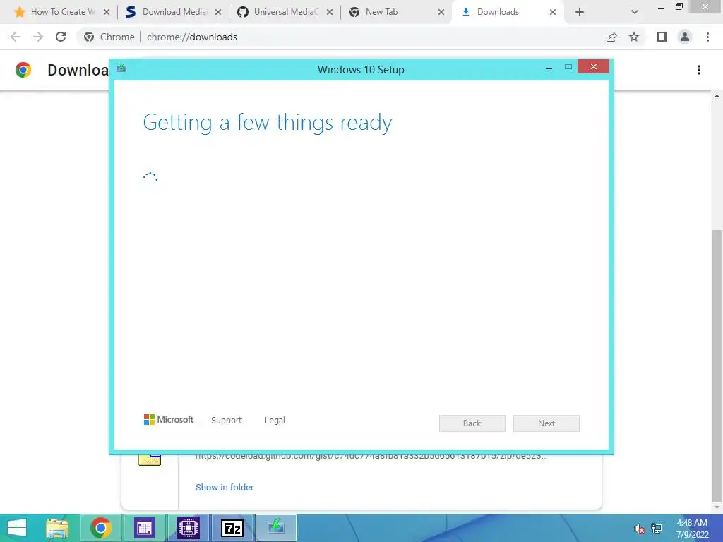Maximize the Windows 10 Setup window
The height and width of the screenshot is (542, 723).
[x=568, y=67]
